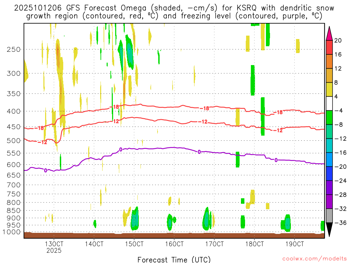
Task: Click the 300 pressure level label
Action: coord(14,73)
